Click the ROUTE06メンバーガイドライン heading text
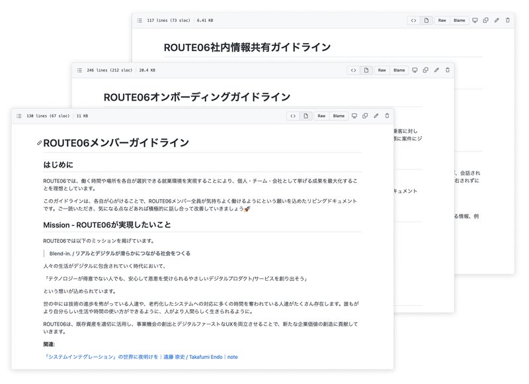The width and height of the screenshot is (529, 384). [x=116, y=143]
